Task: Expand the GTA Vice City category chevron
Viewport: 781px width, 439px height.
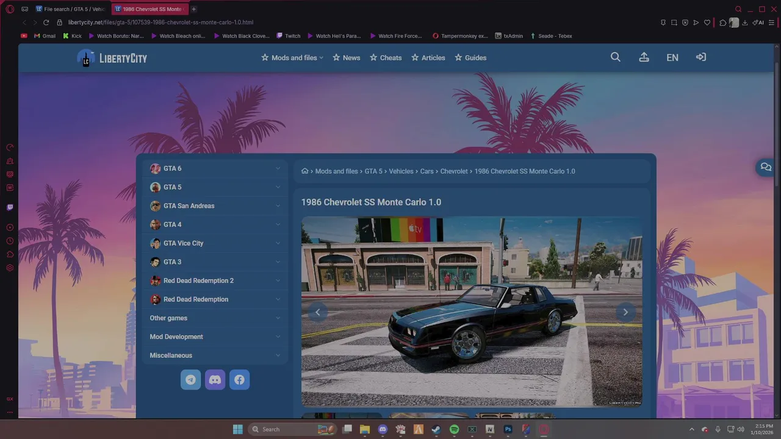Action: click(278, 243)
